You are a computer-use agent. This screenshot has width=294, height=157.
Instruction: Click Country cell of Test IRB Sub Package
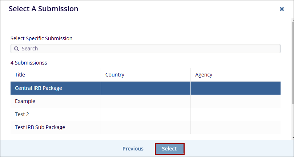[x=145, y=127]
